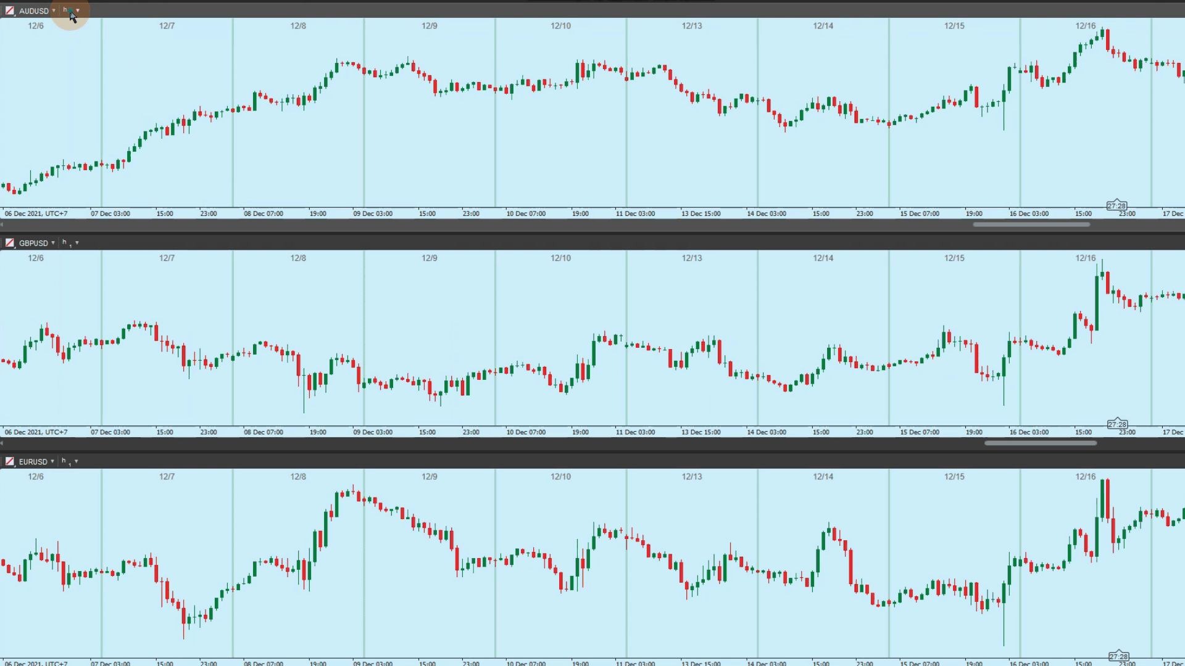
Task: Click the 27:28 countdown marker on EURUSD chart
Action: coord(1118,656)
